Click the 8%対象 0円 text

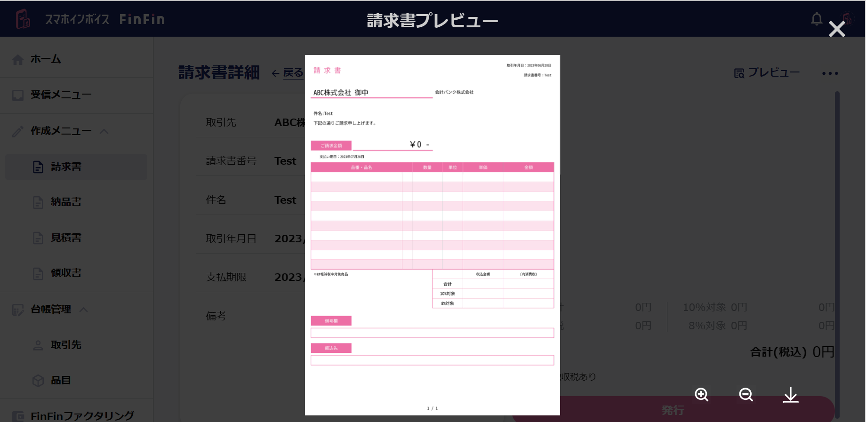tap(718, 326)
